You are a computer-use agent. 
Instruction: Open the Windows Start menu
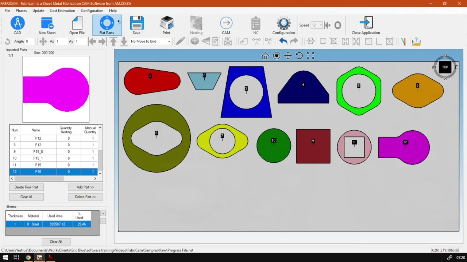point(5,258)
